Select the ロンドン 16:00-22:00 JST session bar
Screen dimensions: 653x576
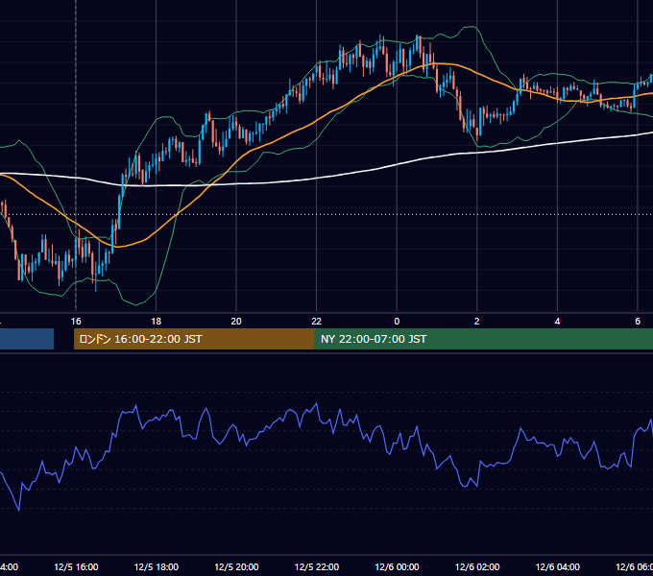pyautogui.click(x=194, y=339)
